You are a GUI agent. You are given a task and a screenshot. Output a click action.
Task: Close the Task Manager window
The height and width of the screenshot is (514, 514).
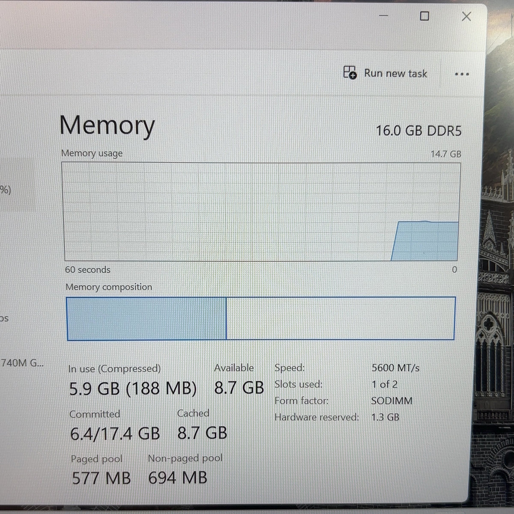[x=466, y=16]
